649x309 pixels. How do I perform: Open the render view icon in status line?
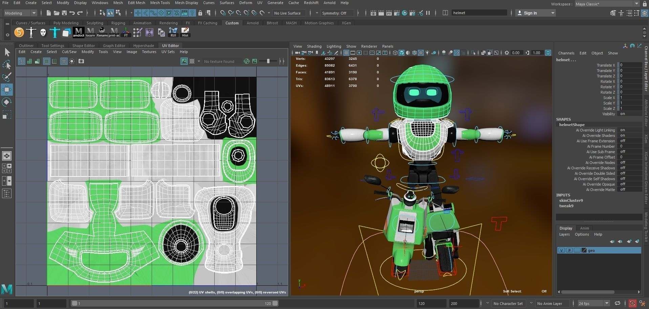pyautogui.click(x=373, y=13)
